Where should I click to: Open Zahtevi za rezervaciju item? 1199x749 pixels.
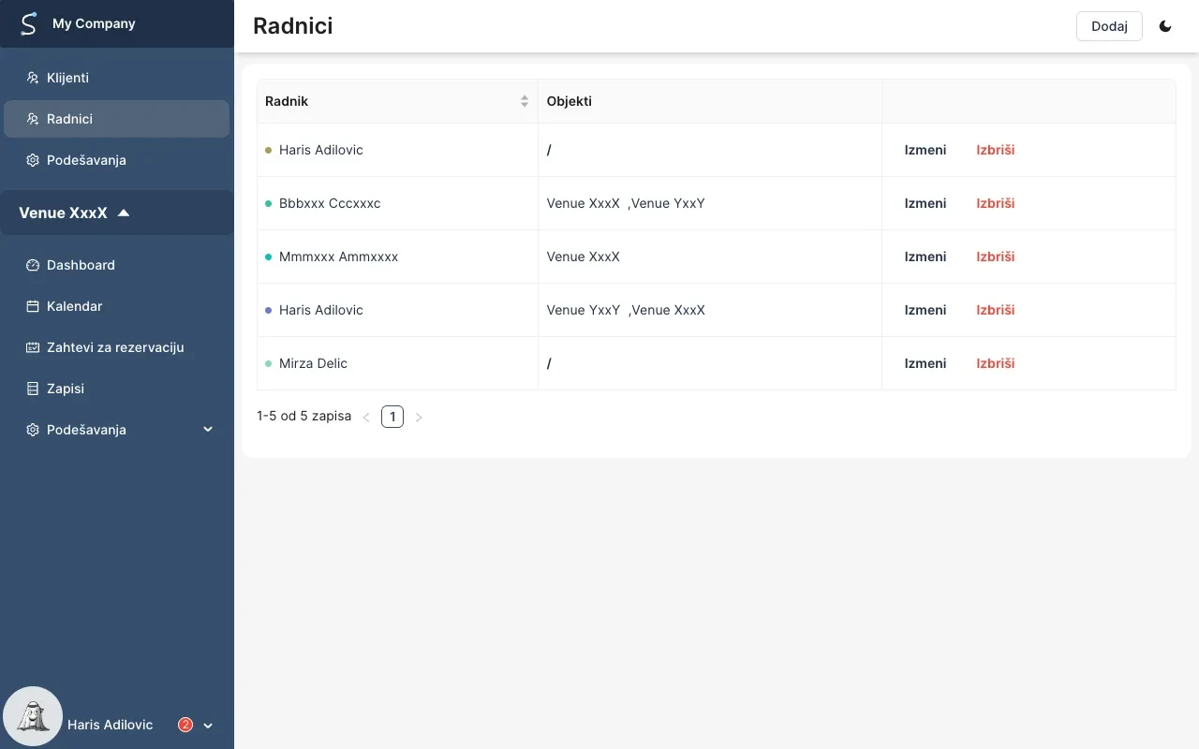click(x=116, y=347)
